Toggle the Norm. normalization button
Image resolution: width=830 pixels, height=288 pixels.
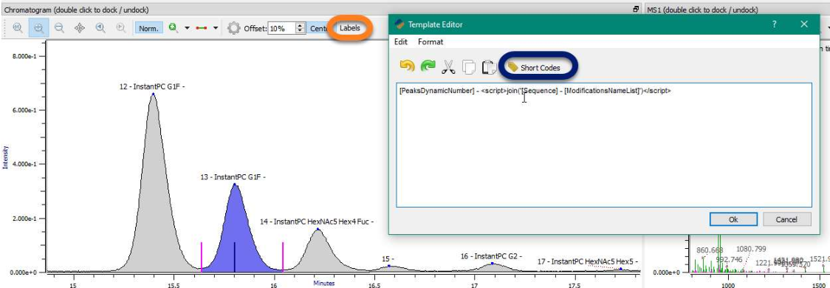(148, 29)
